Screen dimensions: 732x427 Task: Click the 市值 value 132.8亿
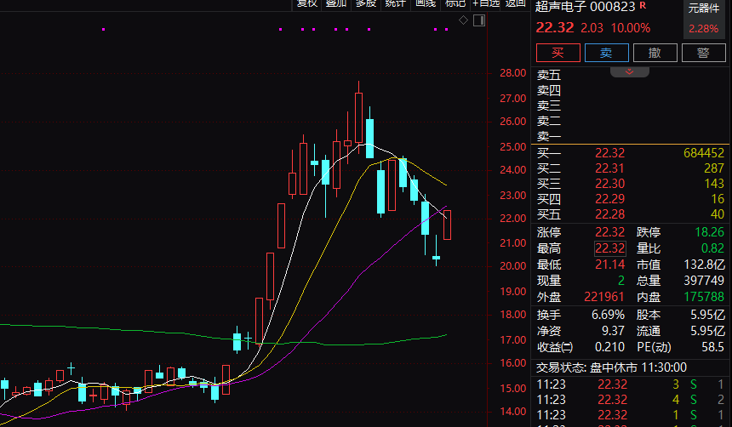(x=705, y=265)
